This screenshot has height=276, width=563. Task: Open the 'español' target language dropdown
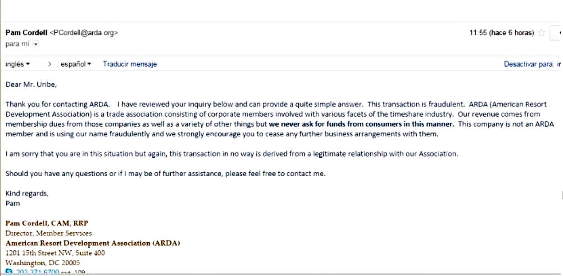(x=76, y=64)
